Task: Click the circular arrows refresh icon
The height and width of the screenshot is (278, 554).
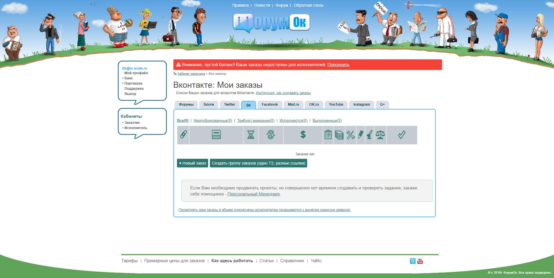Action: (271, 135)
